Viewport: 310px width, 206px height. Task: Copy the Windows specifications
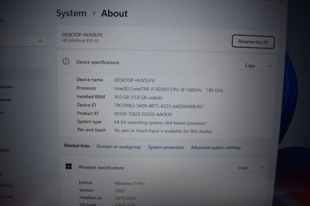pos(243,168)
